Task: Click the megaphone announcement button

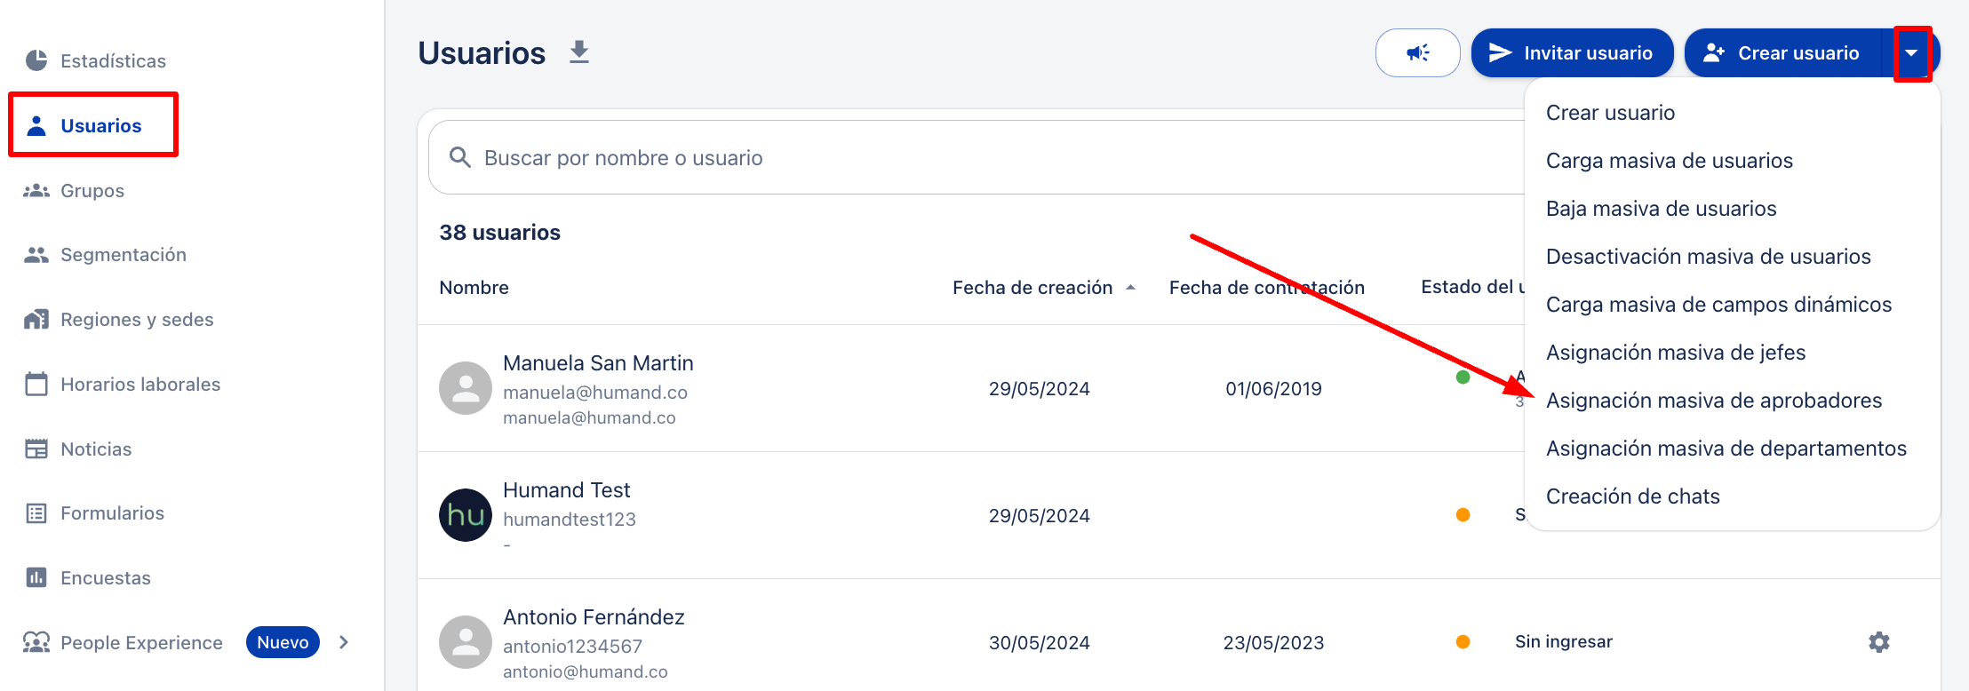Action: tap(1417, 53)
